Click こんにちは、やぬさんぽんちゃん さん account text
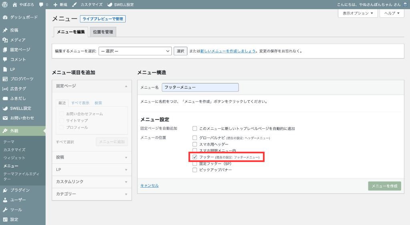The width and height of the screenshot is (410, 225). (x=369, y=4)
